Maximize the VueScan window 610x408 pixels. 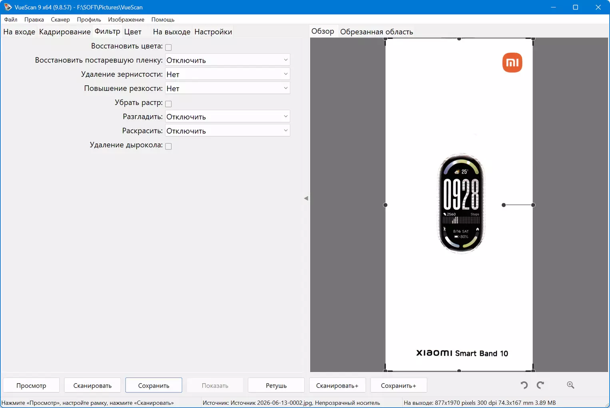pyautogui.click(x=576, y=7)
